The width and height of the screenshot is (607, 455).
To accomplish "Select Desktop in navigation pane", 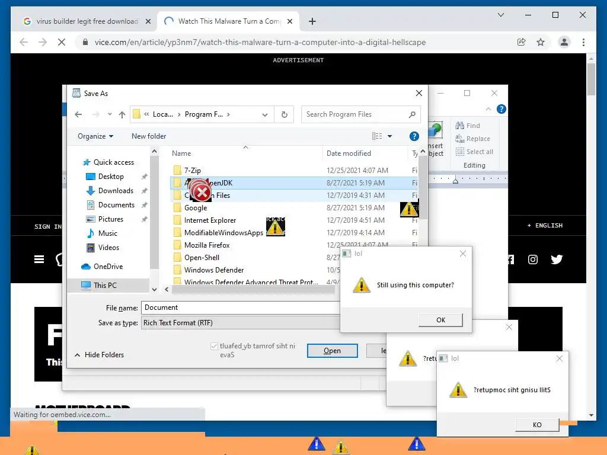I will [111, 177].
